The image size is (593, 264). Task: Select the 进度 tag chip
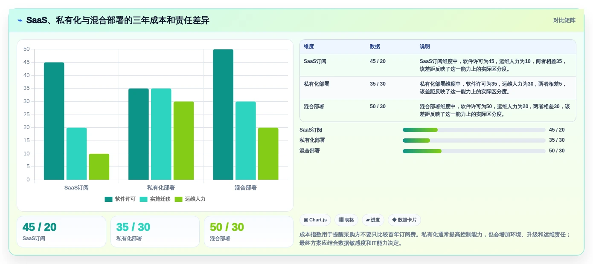[373, 220]
